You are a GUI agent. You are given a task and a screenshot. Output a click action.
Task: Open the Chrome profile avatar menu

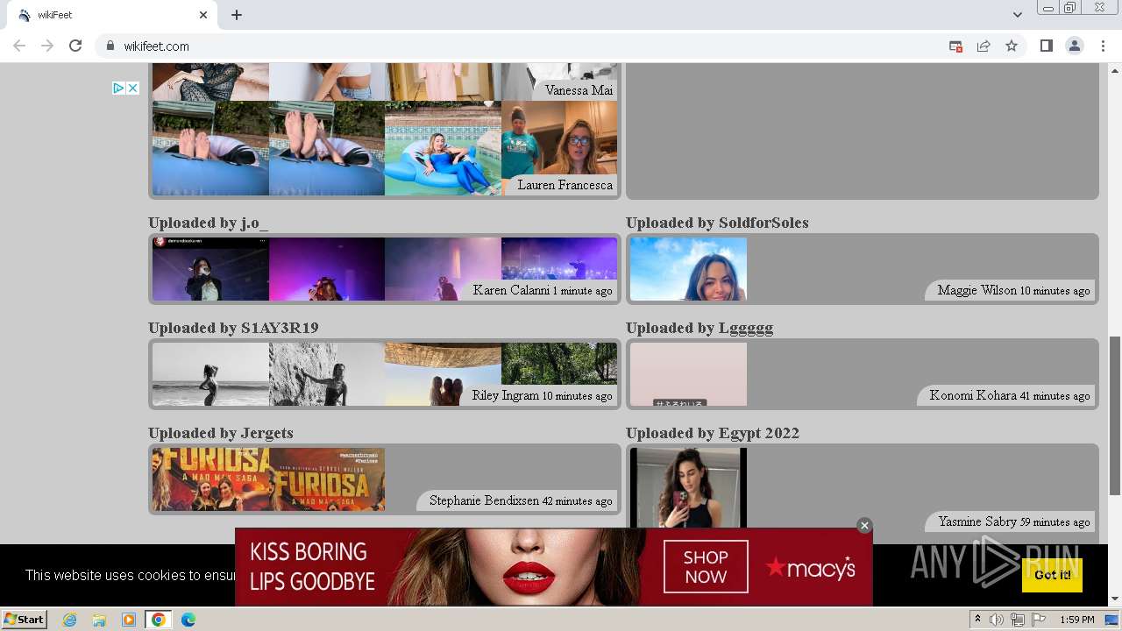point(1074,46)
